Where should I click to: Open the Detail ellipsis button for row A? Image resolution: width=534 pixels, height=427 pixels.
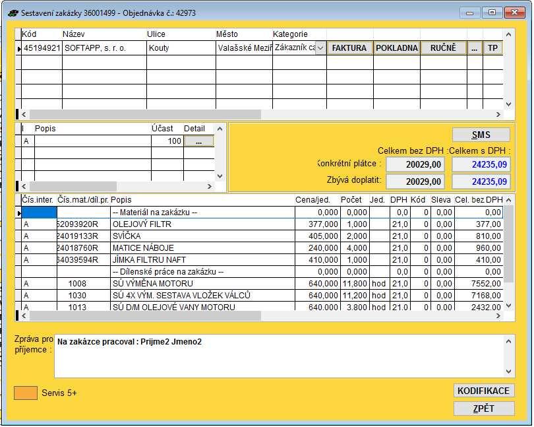click(199, 141)
